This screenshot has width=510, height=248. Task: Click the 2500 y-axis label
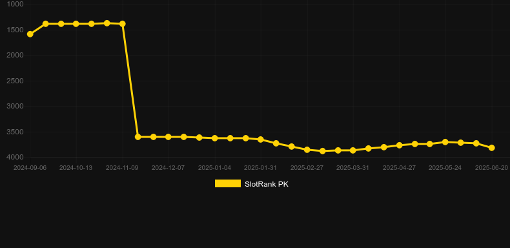point(15,81)
